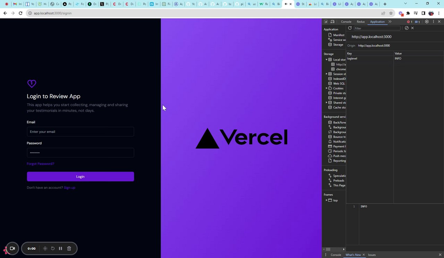444x258 pixels.
Task: Expand the Shared storage node
Action: (326, 103)
